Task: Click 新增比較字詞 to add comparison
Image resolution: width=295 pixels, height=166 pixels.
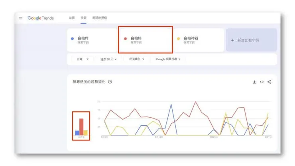Action: (252, 40)
